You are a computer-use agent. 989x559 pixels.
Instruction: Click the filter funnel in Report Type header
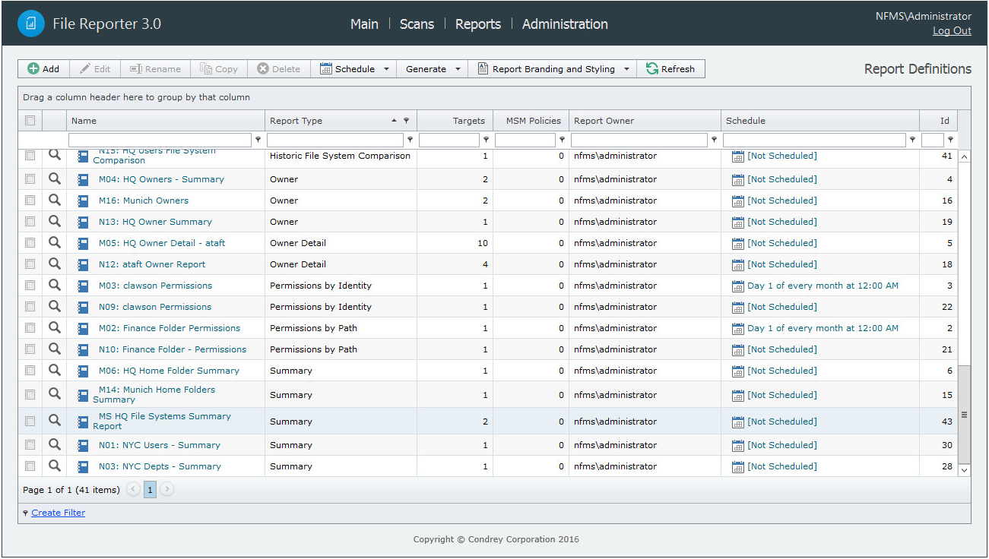[x=406, y=121]
